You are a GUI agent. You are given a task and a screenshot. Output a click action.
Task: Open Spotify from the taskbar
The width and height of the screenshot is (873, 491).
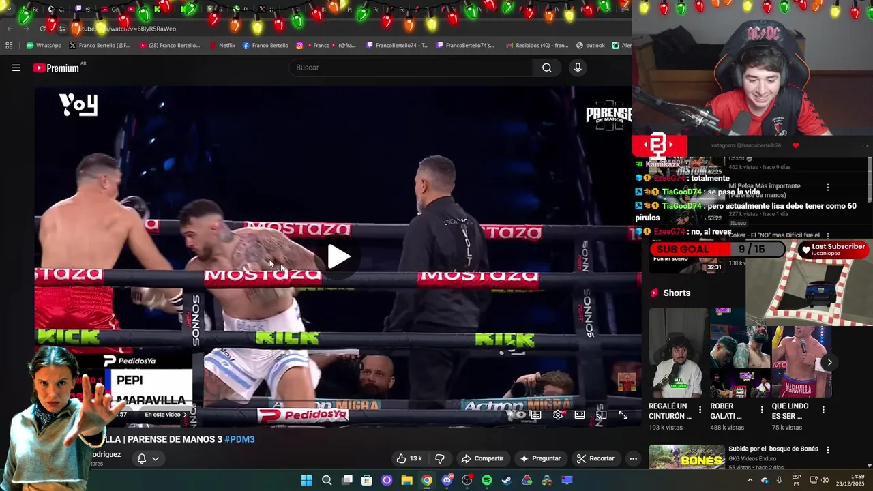pos(487,480)
